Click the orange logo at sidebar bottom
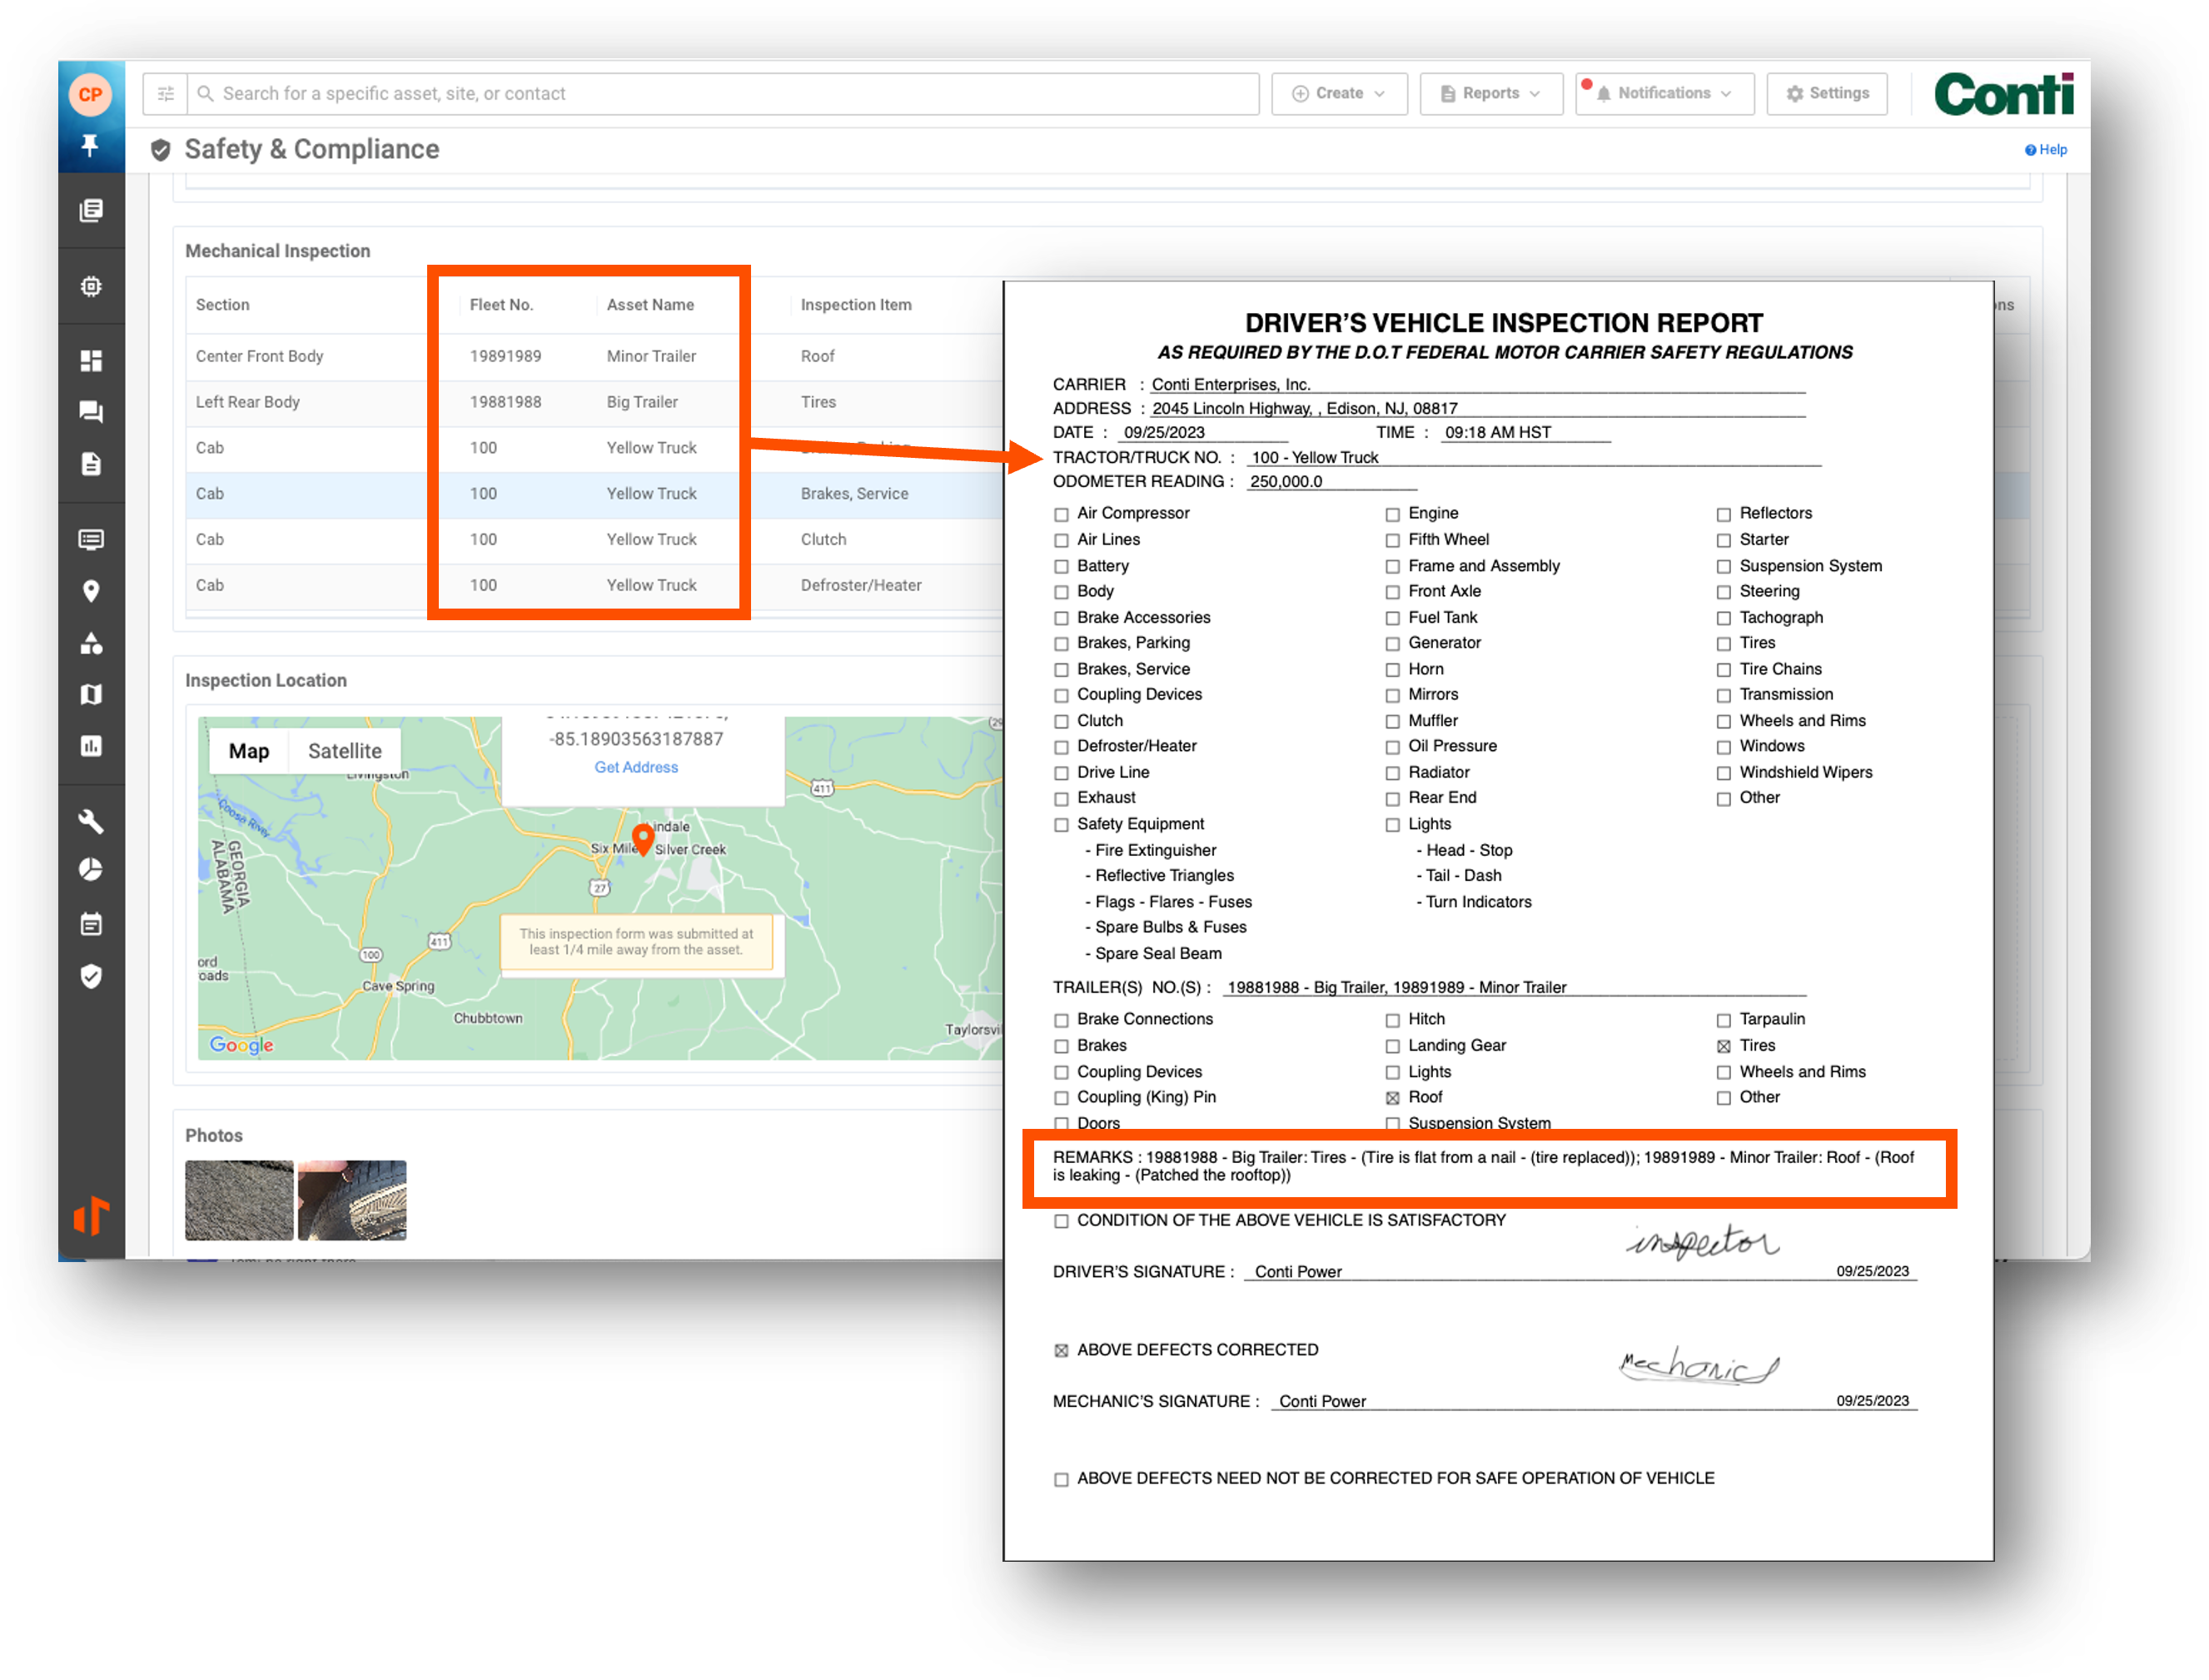Viewport: 2209px width, 1680px height. [x=91, y=1216]
